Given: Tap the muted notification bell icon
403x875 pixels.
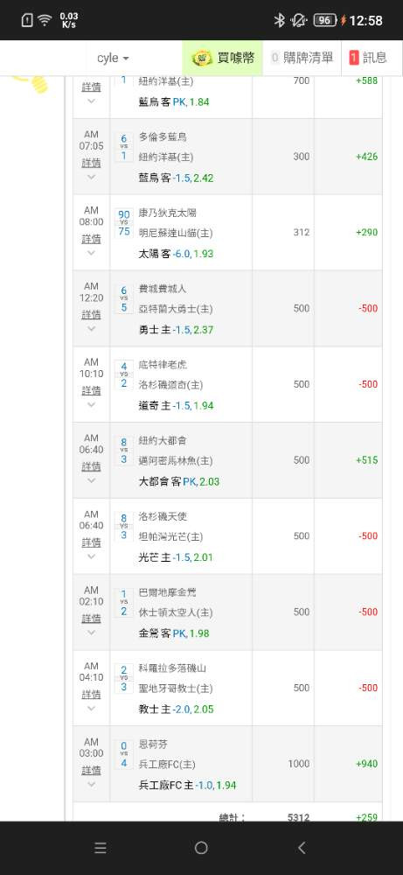Looking at the screenshot, I should tap(299, 21).
